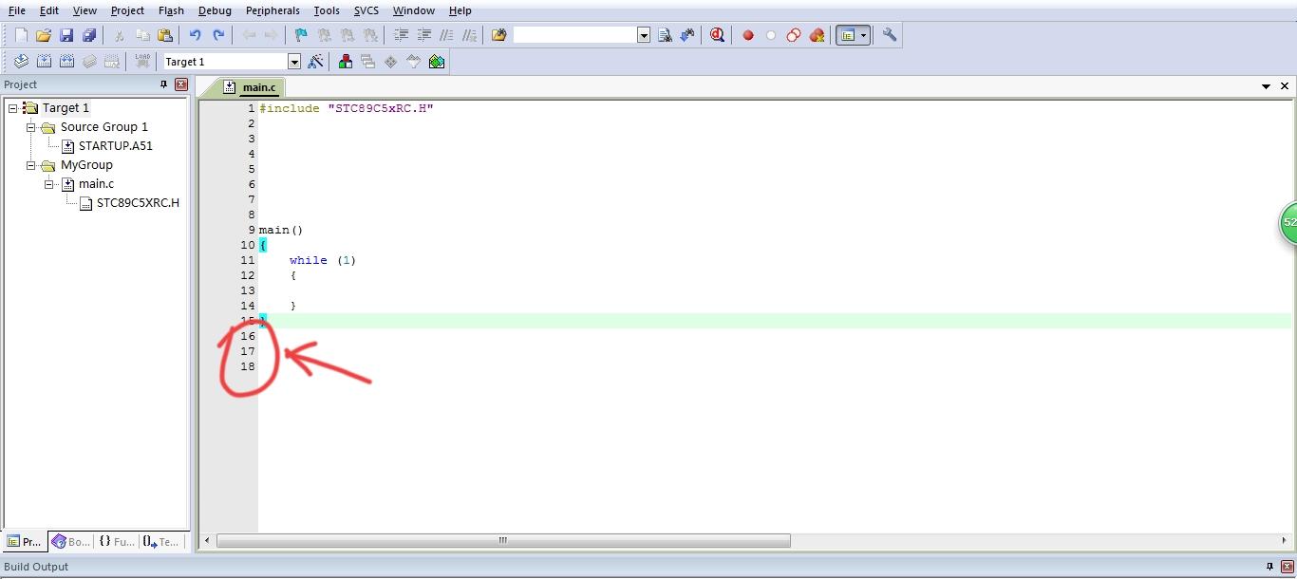Toggle pin on Build Output panel
This screenshot has height=579, width=1297.
click(x=1269, y=567)
